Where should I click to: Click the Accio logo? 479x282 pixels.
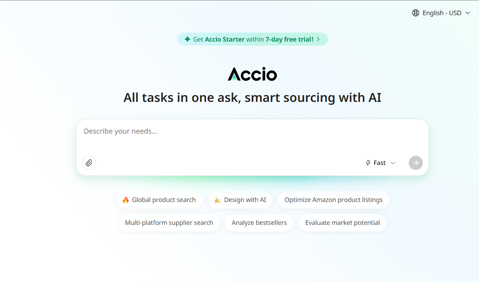tap(252, 74)
